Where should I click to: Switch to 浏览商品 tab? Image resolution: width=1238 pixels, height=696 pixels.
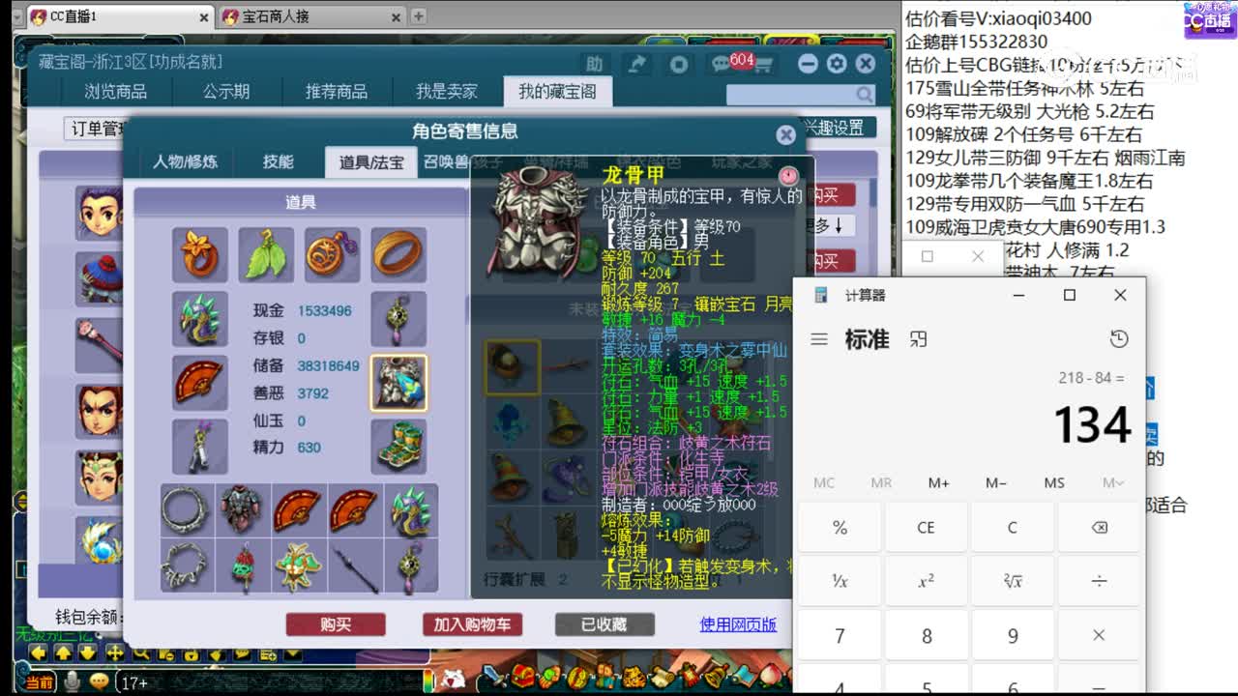[116, 92]
